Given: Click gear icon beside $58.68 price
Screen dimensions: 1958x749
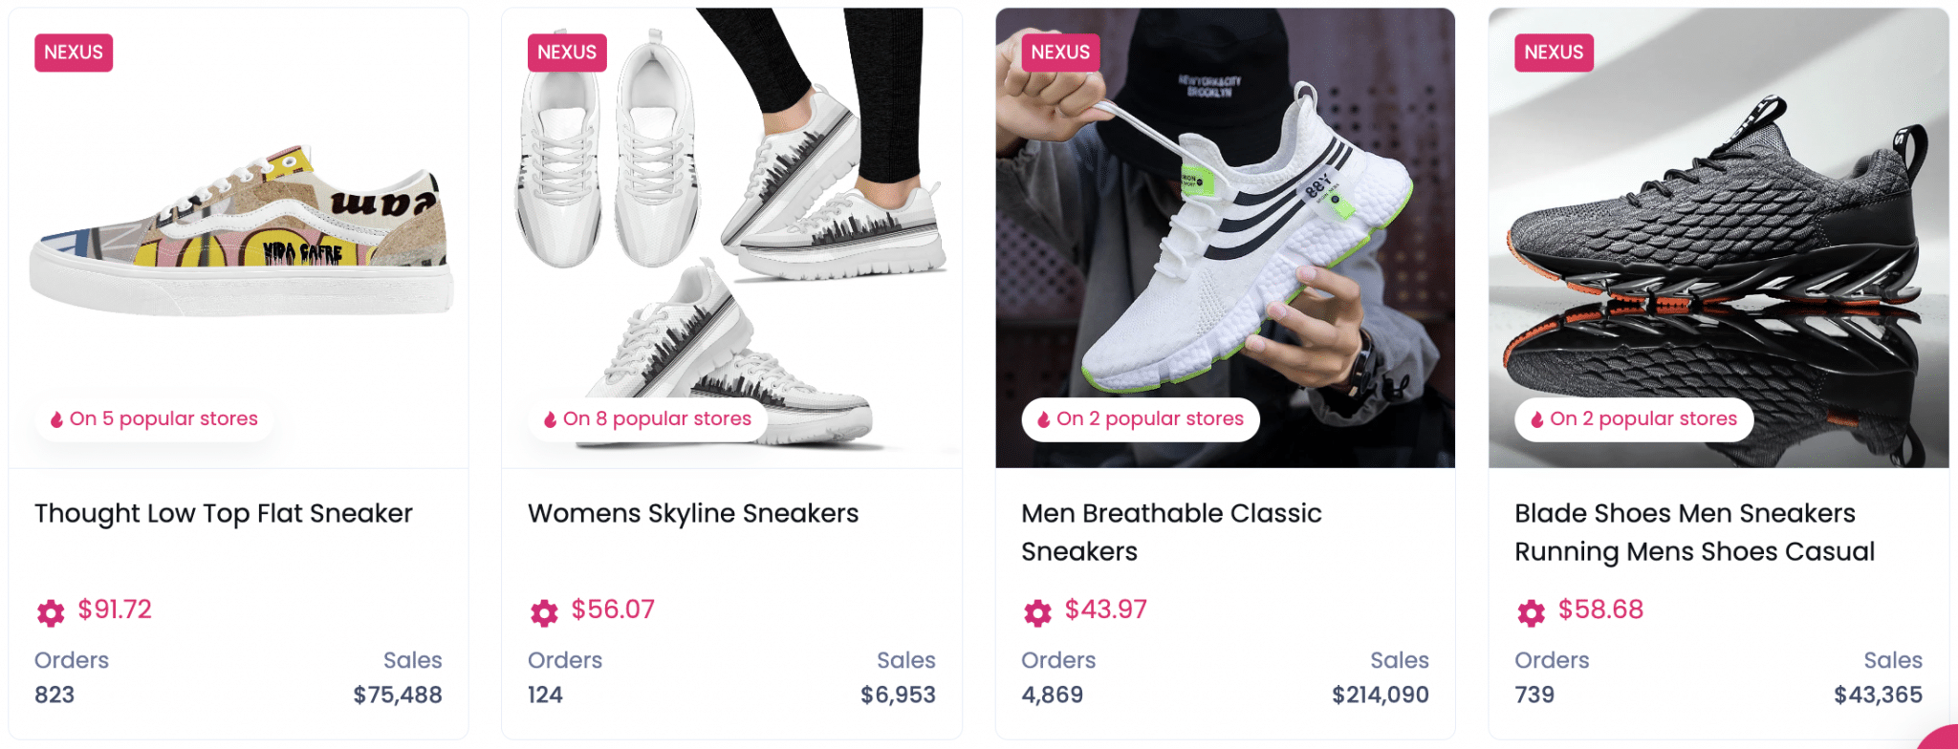Looking at the screenshot, I should (1531, 612).
